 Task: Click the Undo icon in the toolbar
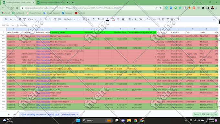[11, 19]
